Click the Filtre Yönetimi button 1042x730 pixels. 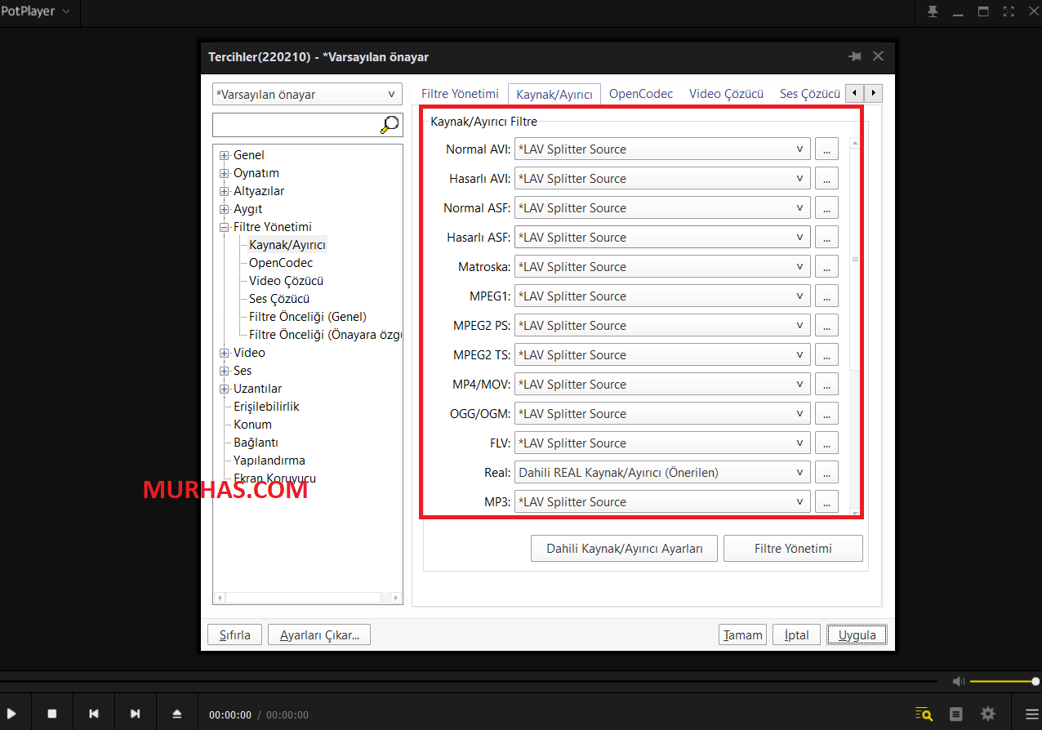793,549
